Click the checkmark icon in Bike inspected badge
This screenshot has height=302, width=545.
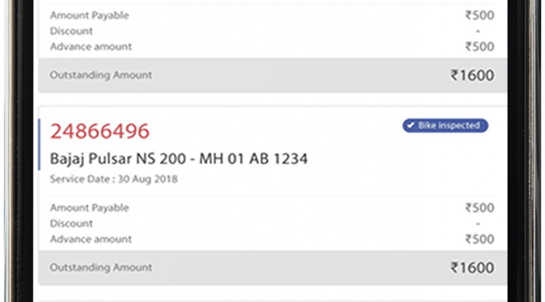[x=411, y=125]
